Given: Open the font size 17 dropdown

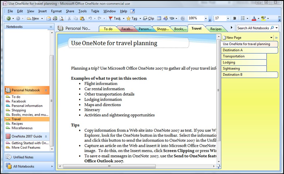Looking at the screenshot, I should (x=228, y=19).
